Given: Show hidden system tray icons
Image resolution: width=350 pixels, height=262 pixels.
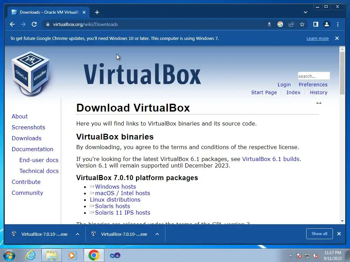Looking at the screenshot, I should [291, 256].
